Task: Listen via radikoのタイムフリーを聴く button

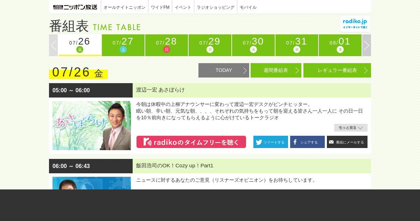Action: (x=191, y=142)
